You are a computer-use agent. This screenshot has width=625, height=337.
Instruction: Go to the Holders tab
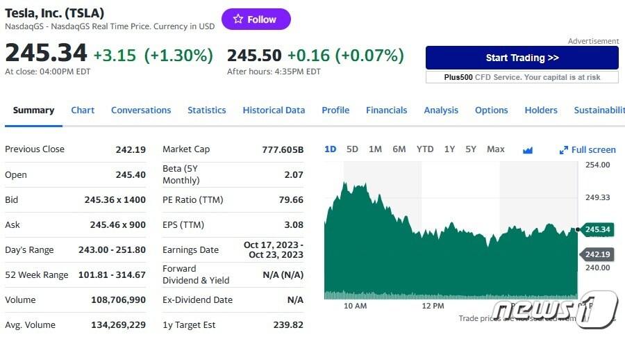(x=541, y=110)
